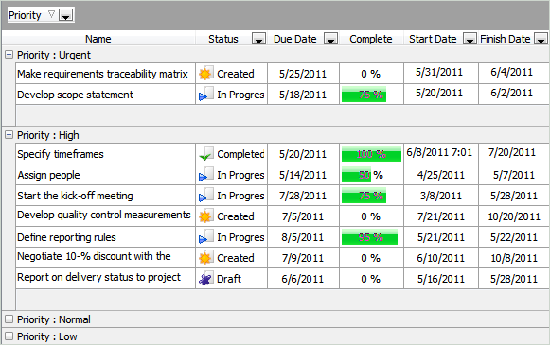Screen dimensions: 550x345
Task: Click Created status icon for traceability matrix task
Action: 205,73
